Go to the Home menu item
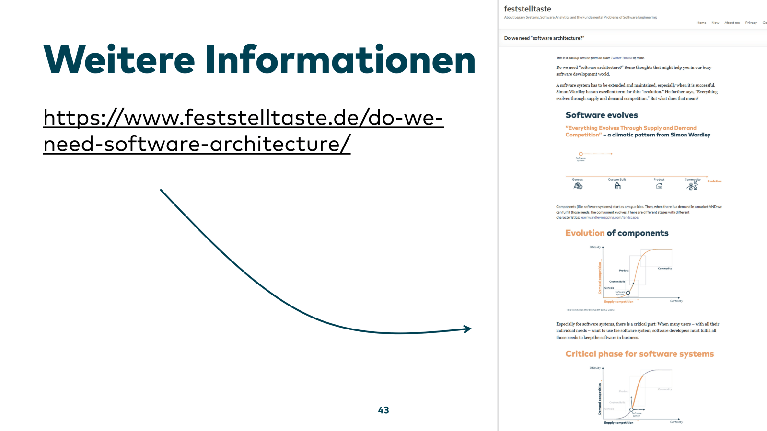Viewport: 767px width, 431px height. [x=701, y=23]
